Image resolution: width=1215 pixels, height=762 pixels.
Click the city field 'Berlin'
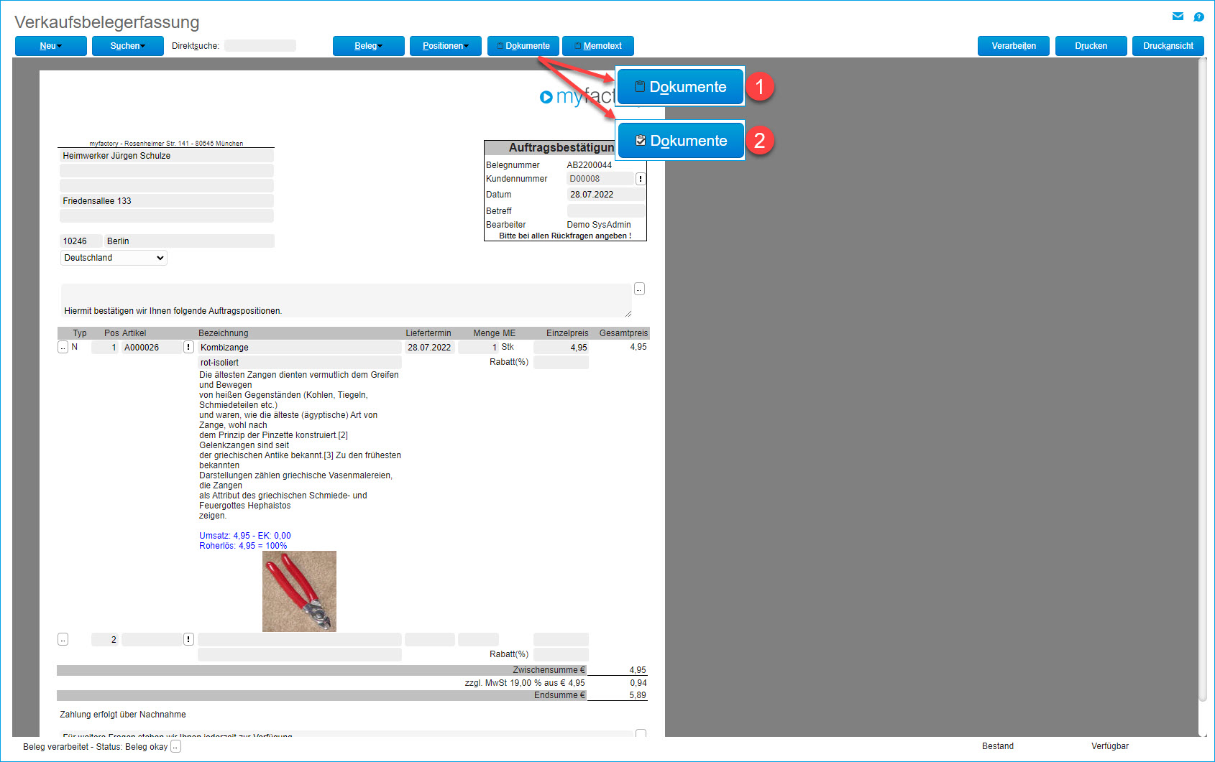tap(189, 241)
